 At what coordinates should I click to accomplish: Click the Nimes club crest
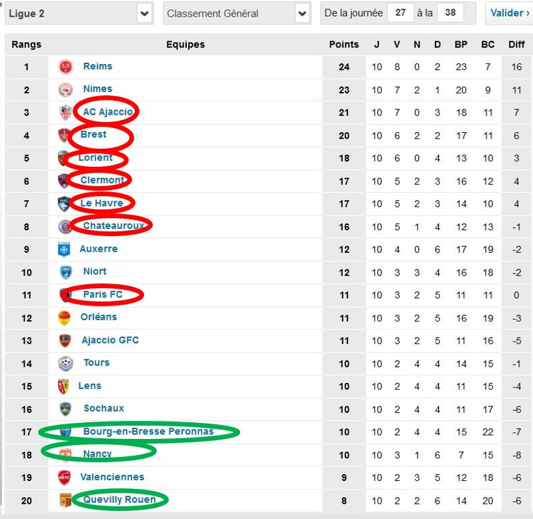point(65,90)
